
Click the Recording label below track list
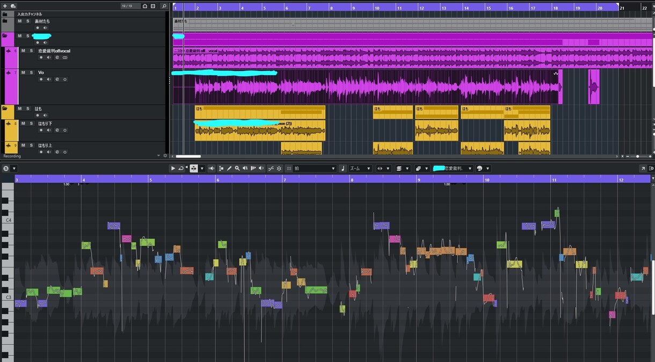pyautogui.click(x=12, y=156)
